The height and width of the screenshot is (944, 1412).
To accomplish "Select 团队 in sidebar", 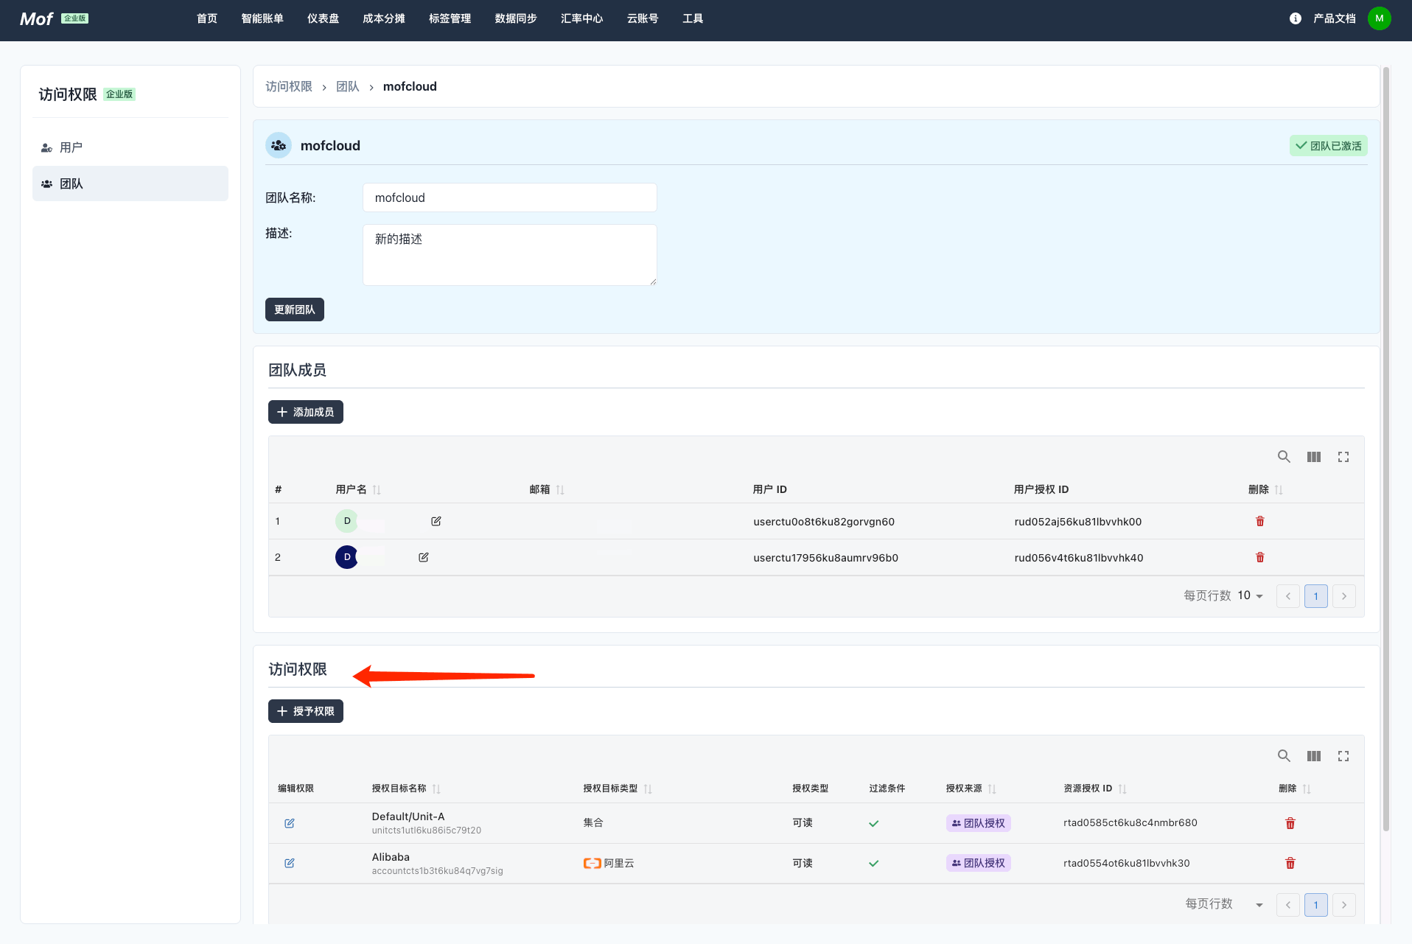I will tap(130, 183).
